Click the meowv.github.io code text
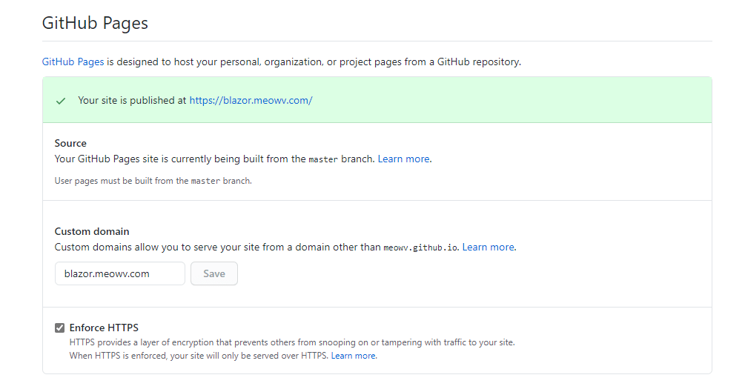This screenshot has width=745, height=392. (421, 248)
